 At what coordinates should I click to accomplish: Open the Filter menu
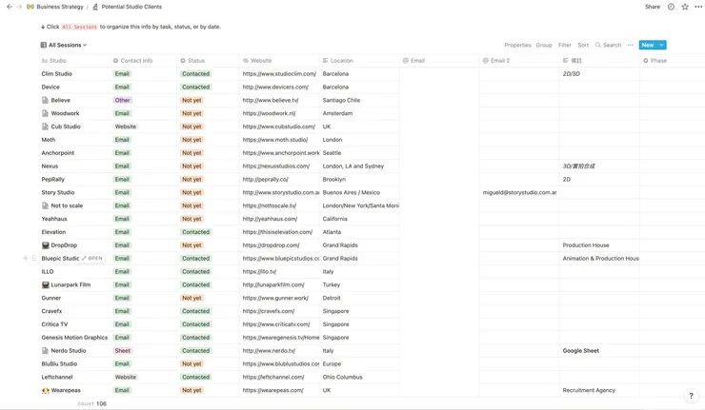(x=565, y=45)
